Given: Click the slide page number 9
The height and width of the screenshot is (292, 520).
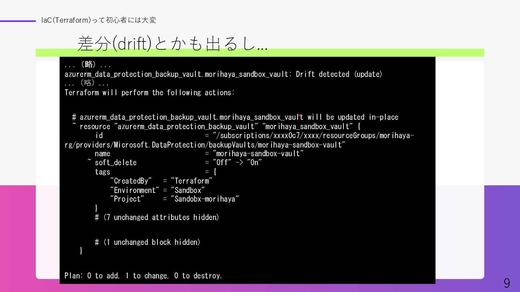Looking at the screenshot, I should tap(507, 283).
